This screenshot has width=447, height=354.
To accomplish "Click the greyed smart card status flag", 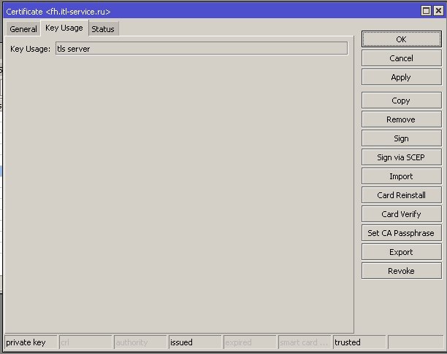I will coord(305,342).
